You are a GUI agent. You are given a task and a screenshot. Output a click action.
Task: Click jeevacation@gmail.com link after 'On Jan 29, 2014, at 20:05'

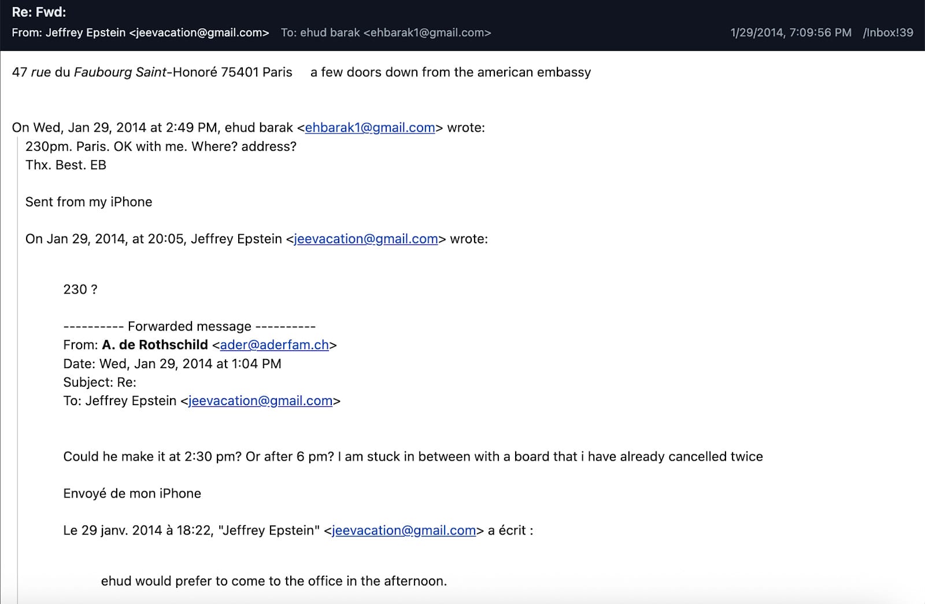pyautogui.click(x=366, y=239)
